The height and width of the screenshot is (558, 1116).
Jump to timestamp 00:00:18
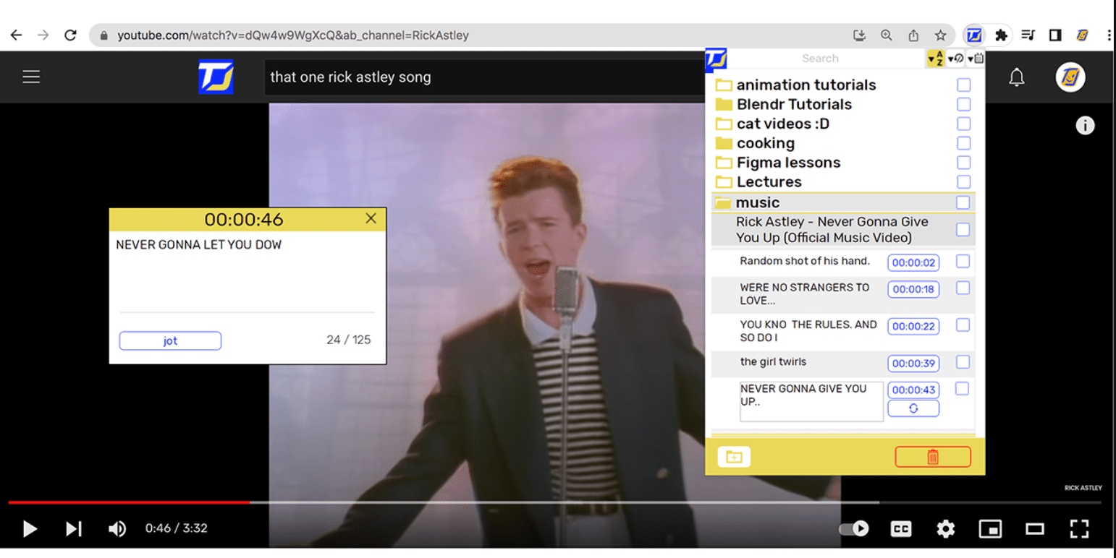point(913,289)
